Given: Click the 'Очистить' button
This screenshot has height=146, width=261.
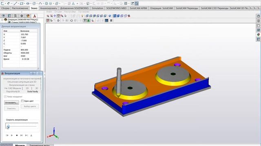Looking at the screenshot, I should click(11, 109).
